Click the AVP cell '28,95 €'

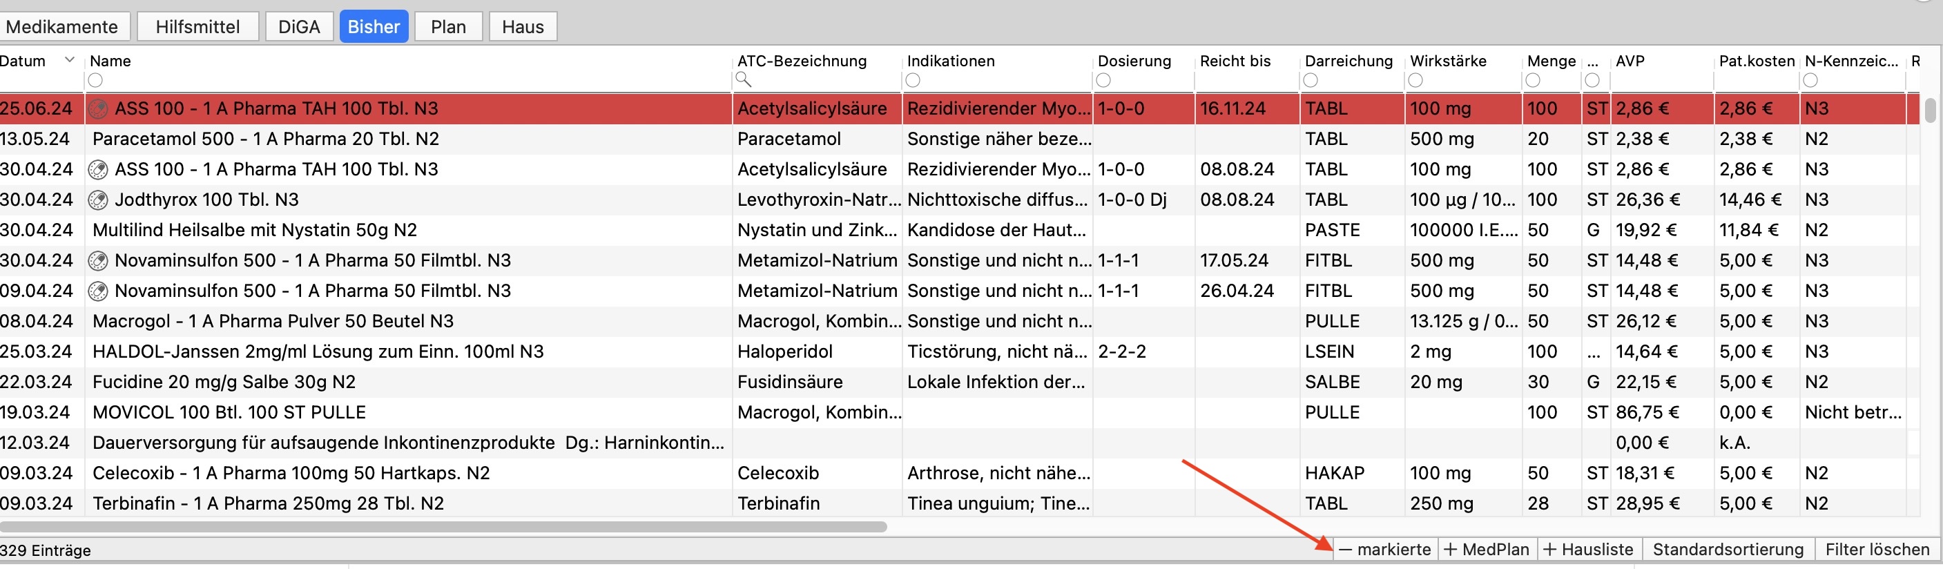tap(1647, 503)
